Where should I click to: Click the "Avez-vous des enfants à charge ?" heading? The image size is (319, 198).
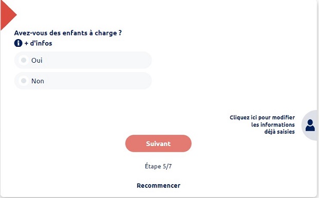tap(68, 33)
